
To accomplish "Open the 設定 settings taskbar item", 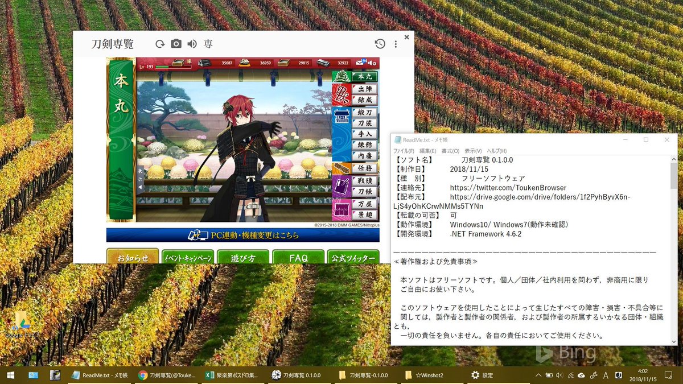I will (x=483, y=375).
